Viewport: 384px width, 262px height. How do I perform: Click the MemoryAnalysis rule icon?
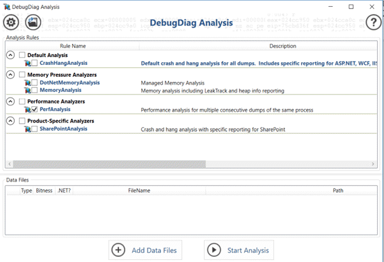click(28, 90)
